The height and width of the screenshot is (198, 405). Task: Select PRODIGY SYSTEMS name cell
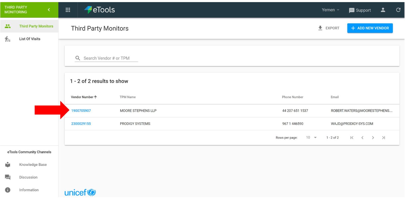[135, 124]
